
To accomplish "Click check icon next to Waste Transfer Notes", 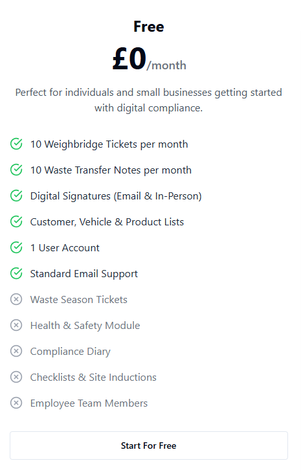I will (16, 170).
